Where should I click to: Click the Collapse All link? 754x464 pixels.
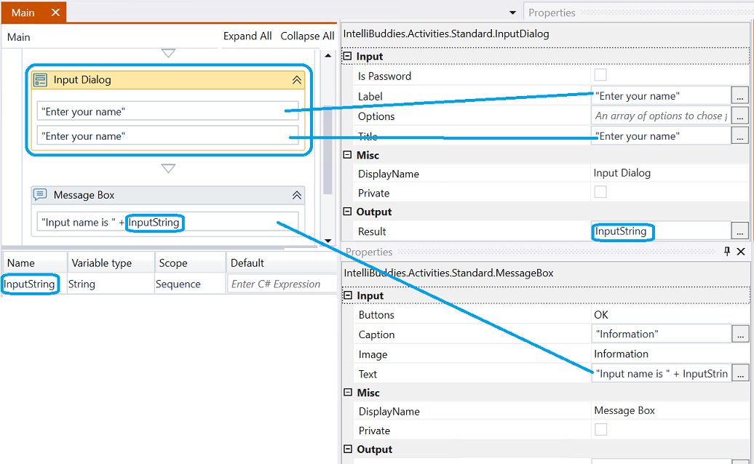pos(306,36)
